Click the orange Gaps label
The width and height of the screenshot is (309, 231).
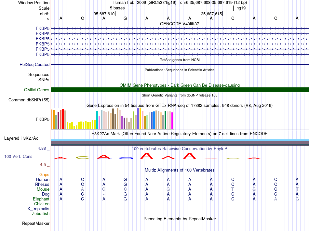tap(44, 175)
